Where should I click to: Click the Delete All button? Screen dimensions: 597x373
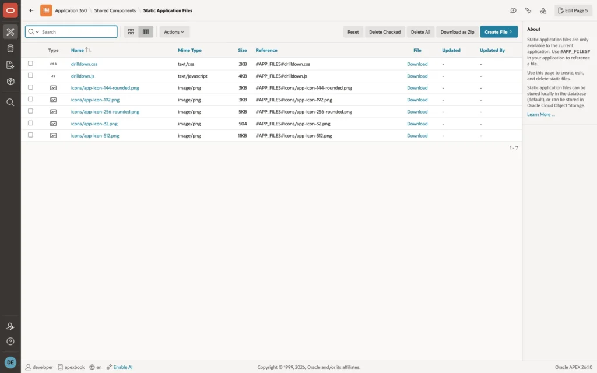click(x=420, y=32)
